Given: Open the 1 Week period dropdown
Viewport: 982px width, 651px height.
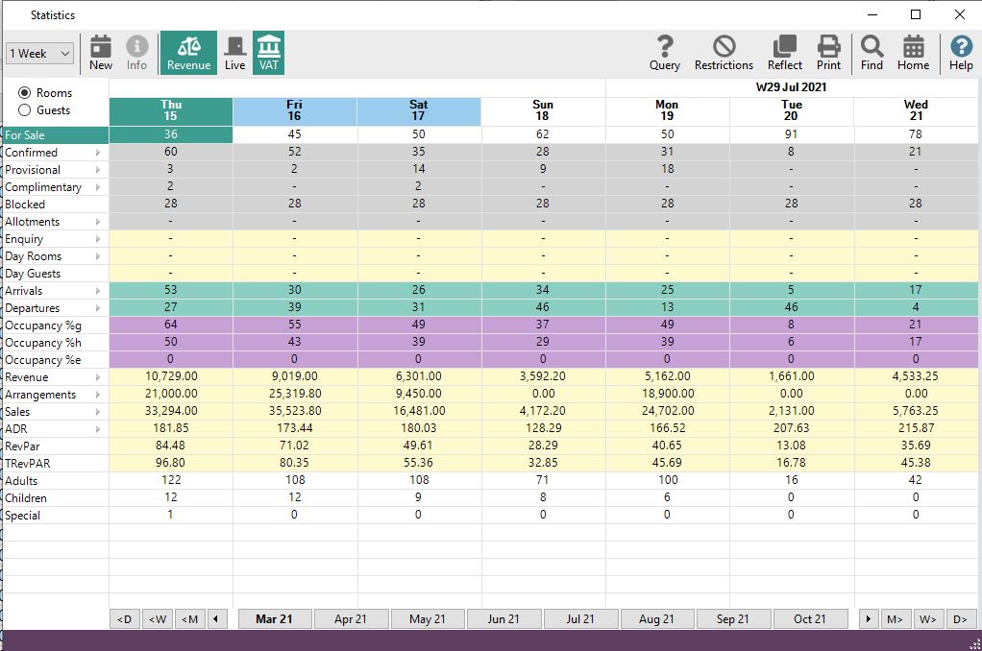Looking at the screenshot, I should coord(38,53).
